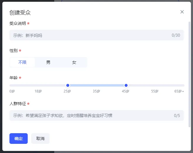This screenshot has width=193, height=153.
Task: Close the 创建受众 dialog
Action: [182, 12]
